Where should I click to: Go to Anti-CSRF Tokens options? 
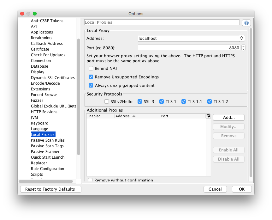47,21
